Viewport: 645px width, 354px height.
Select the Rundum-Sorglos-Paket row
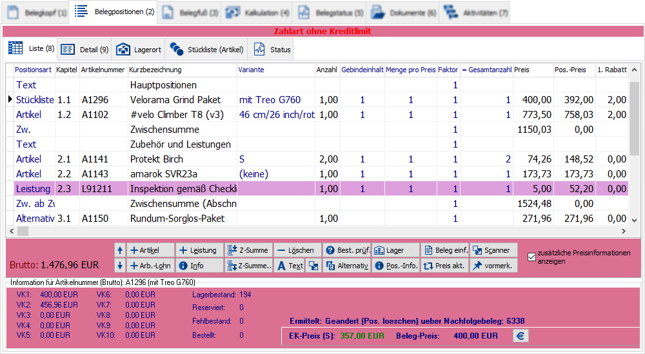pyautogui.click(x=317, y=219)
